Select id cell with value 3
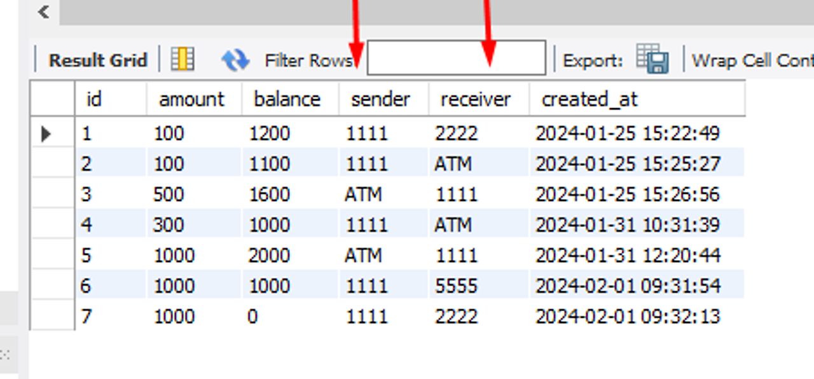 [x=111, y=195]
